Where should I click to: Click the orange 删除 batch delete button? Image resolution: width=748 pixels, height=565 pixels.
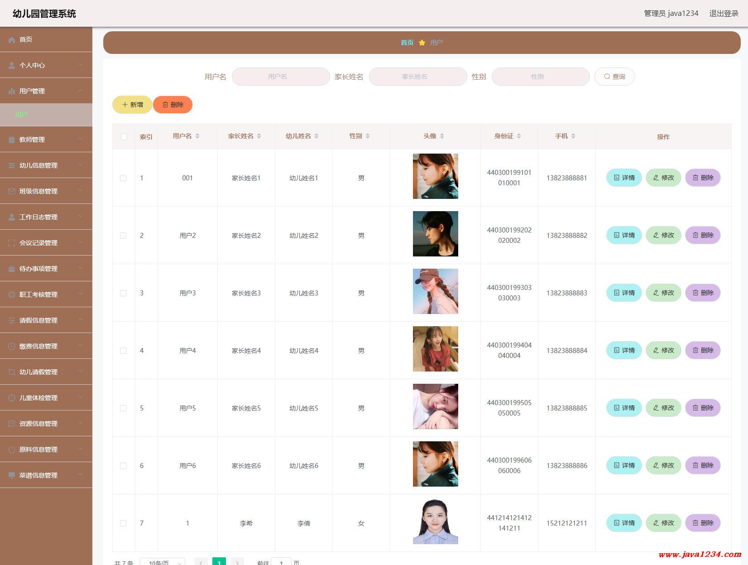pos(173,105)
